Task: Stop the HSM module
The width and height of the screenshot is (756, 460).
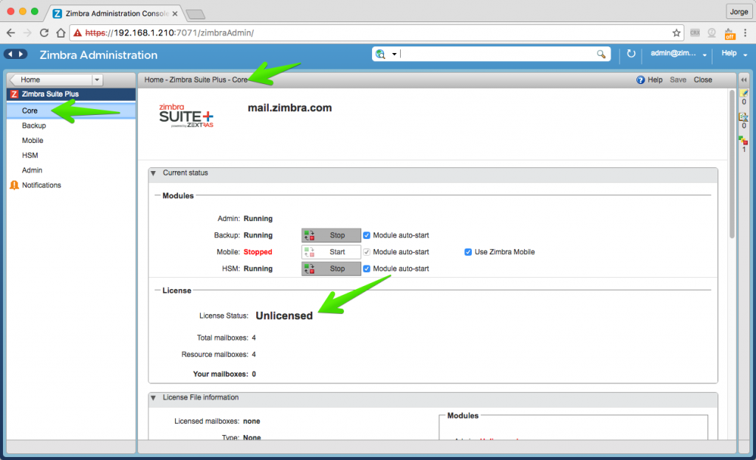Action: click(x=331, y=269)
